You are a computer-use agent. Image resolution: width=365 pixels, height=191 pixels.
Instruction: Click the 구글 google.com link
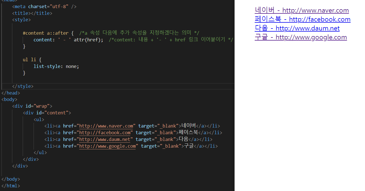coord(301,37)
